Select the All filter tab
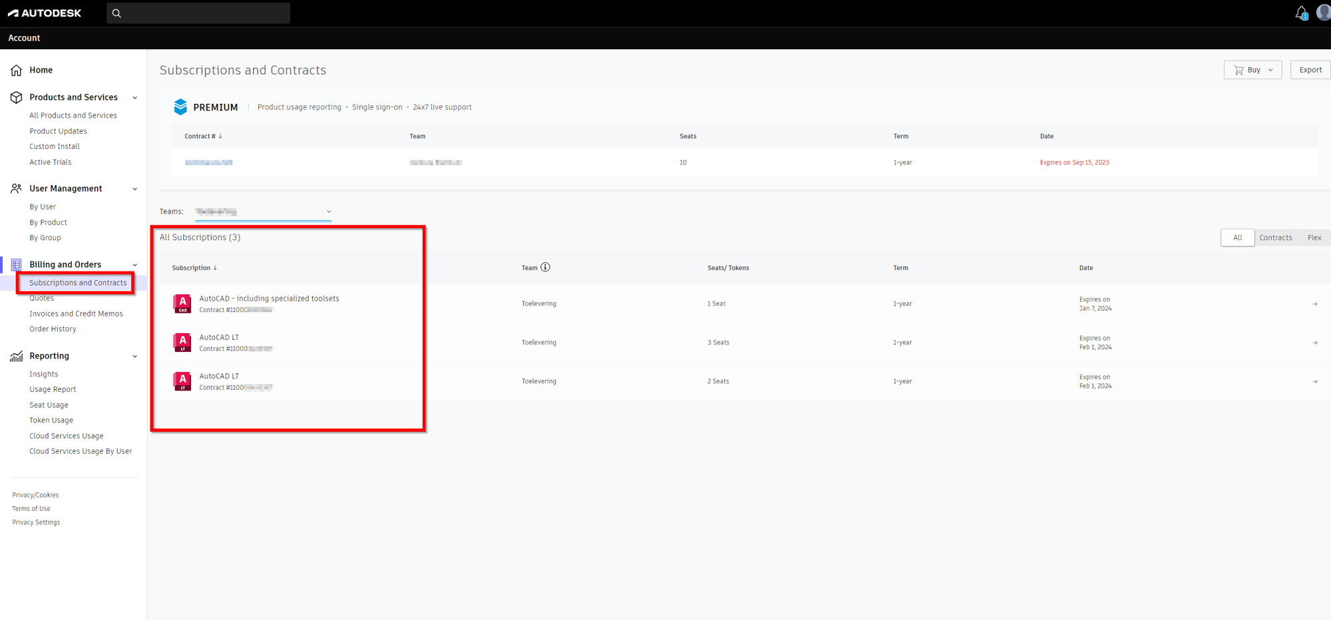 click(x=1237, y=237)
